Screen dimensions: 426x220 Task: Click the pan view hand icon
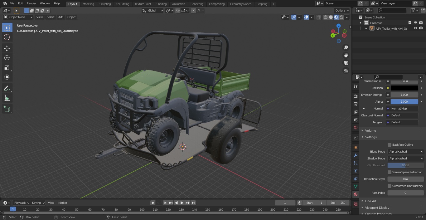tap(346, 55)
